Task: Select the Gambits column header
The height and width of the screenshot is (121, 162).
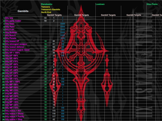Action: (23, 11)
